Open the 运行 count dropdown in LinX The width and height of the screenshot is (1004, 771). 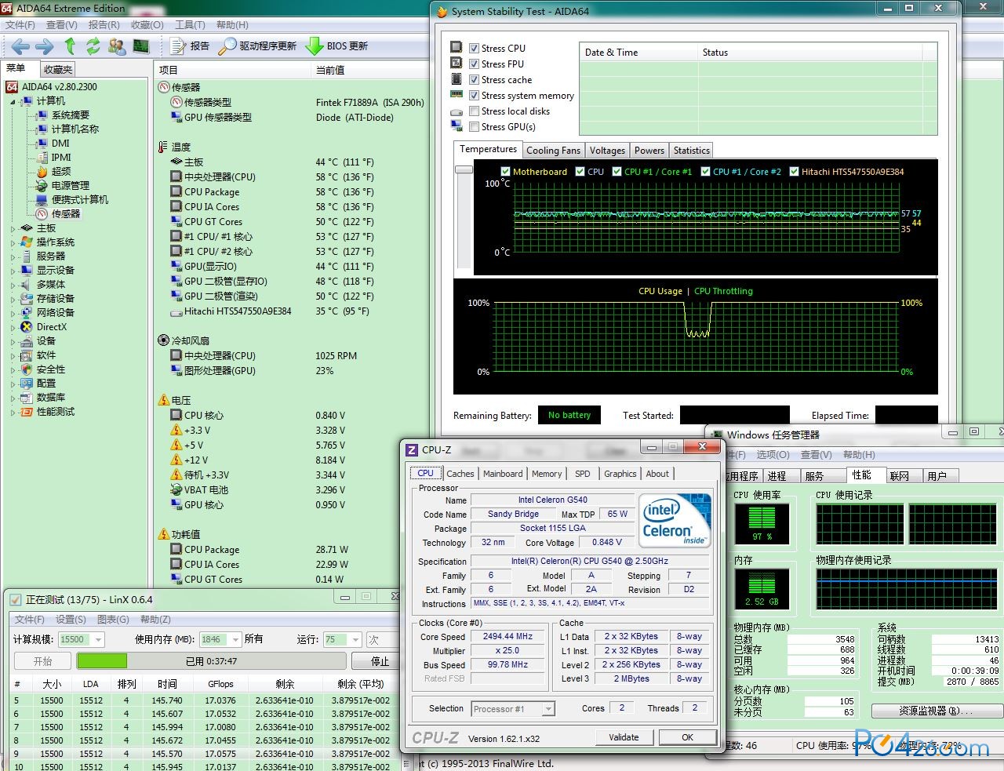coord(355,640)
